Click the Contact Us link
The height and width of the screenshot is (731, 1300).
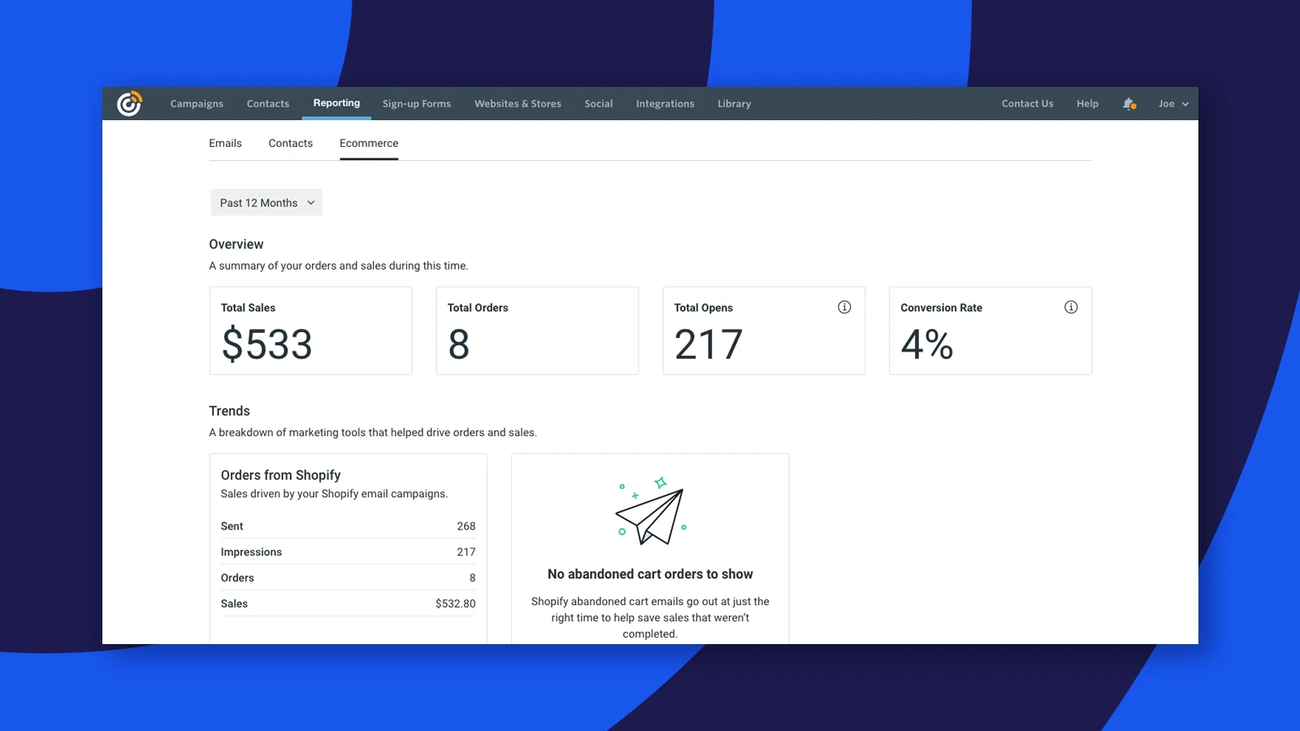click(x=1027, y=104)
